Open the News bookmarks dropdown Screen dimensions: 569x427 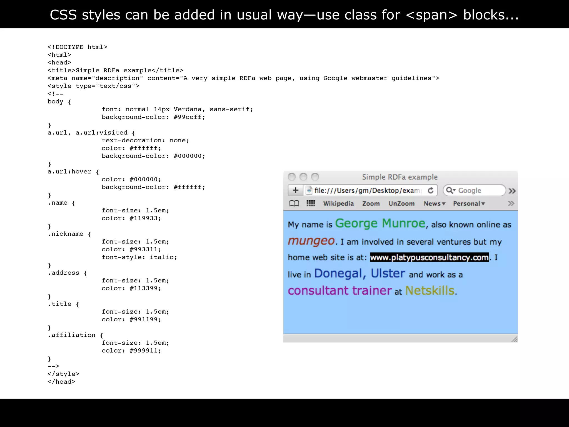pyautogui.click(x=435, y=203)
